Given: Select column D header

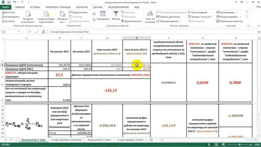Looking at the screenshot, I should point(107,38).
